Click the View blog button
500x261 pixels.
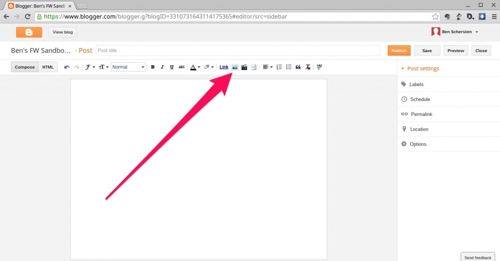(62, 32)
